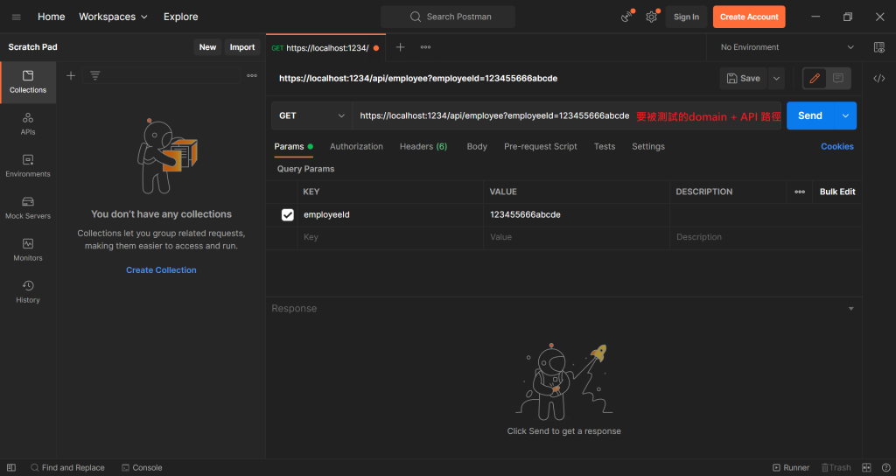The width and height of the screenshot is (896, 476).
Task: Add a new request tab with plus
Action: (x=400, y=47)
